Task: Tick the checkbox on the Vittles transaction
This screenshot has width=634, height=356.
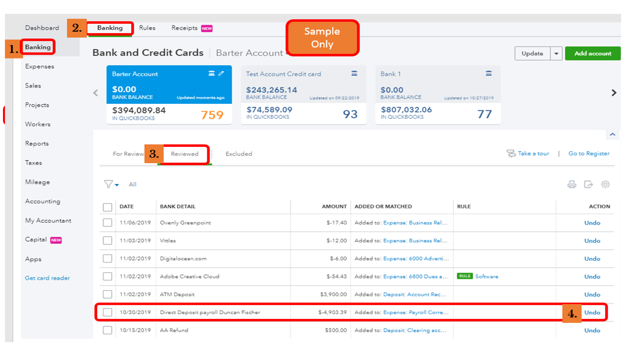Action: pos(107,241)
